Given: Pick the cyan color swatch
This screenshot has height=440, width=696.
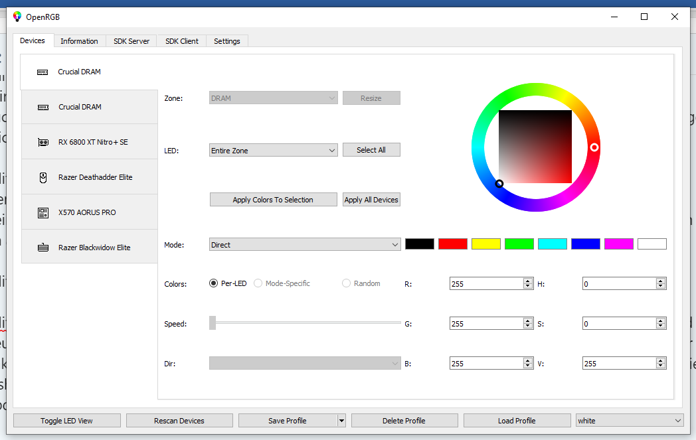Looking at the screenshot, I should coord(552,244).
